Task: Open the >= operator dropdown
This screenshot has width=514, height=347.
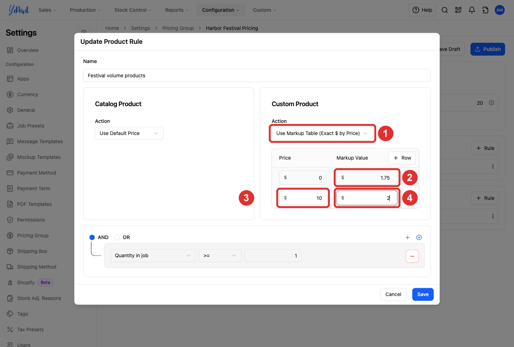Action: pyautogui.click(x=220, y=255)
